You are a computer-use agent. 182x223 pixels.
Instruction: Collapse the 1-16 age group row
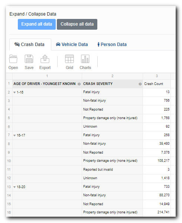click(x=14, y=92)
